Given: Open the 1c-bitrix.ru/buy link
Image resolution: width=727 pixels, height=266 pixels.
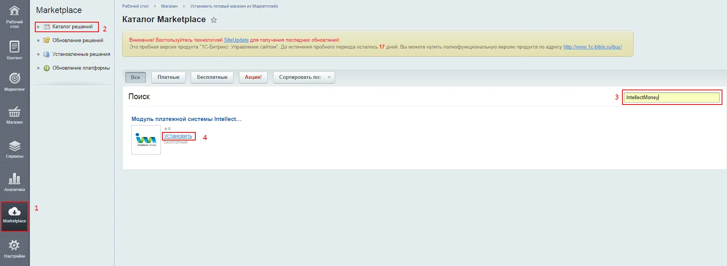Looking at the screenshot, I should 593,47.
